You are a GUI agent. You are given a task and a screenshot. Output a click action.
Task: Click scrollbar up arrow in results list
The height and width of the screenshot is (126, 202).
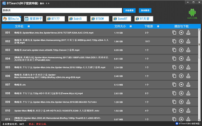click(x=199, y=30)
